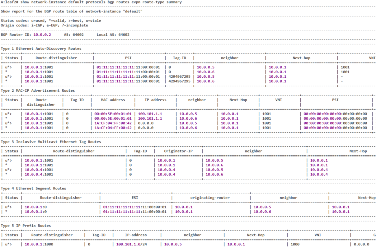
Task: Select the Type 2 MAC-IP Advertisement Routes heading
Action: (x=38, y=90)
